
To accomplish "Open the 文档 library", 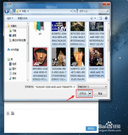I will coord(14,74).
